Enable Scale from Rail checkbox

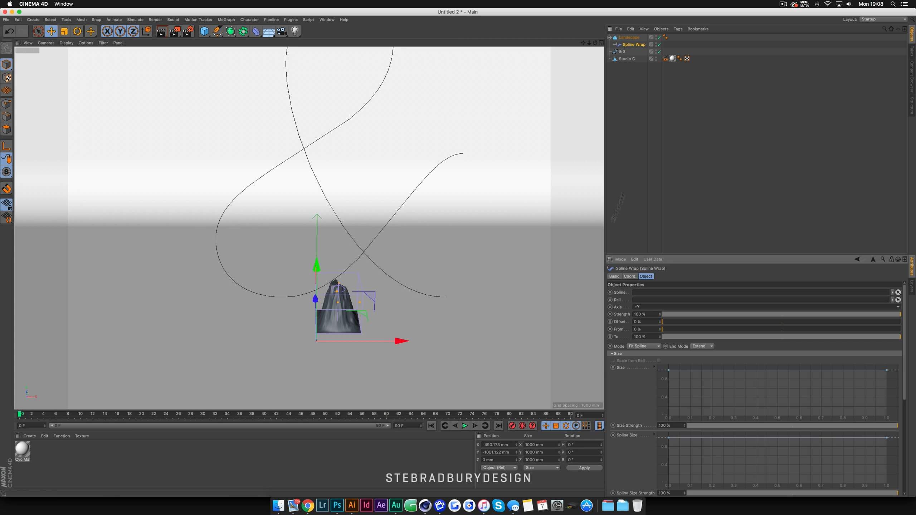[659, 360]
